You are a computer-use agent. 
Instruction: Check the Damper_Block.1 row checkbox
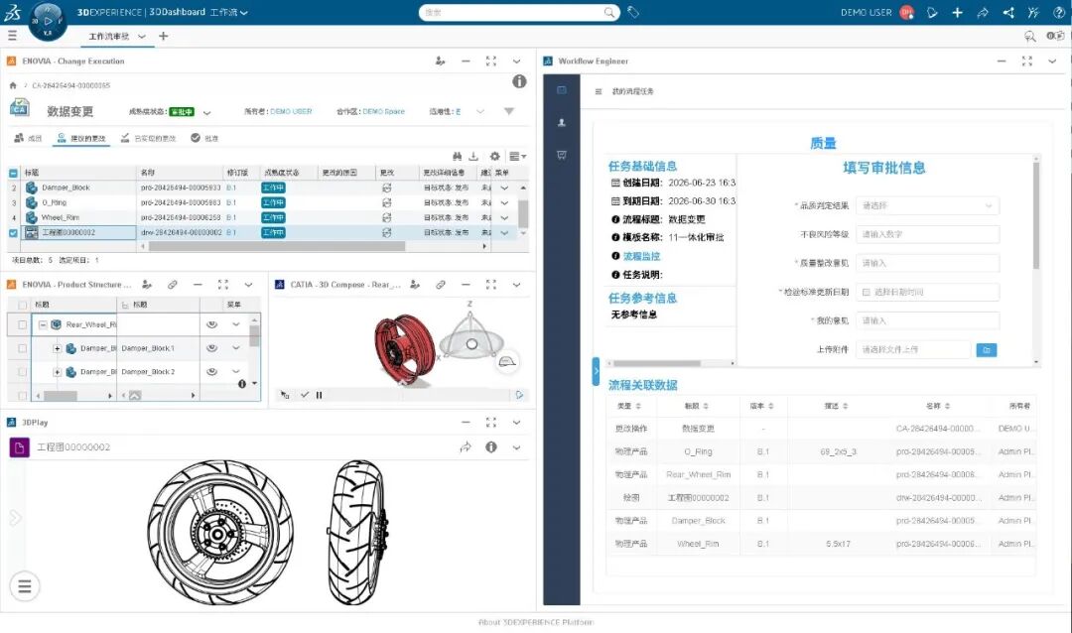tap(23, 348)
